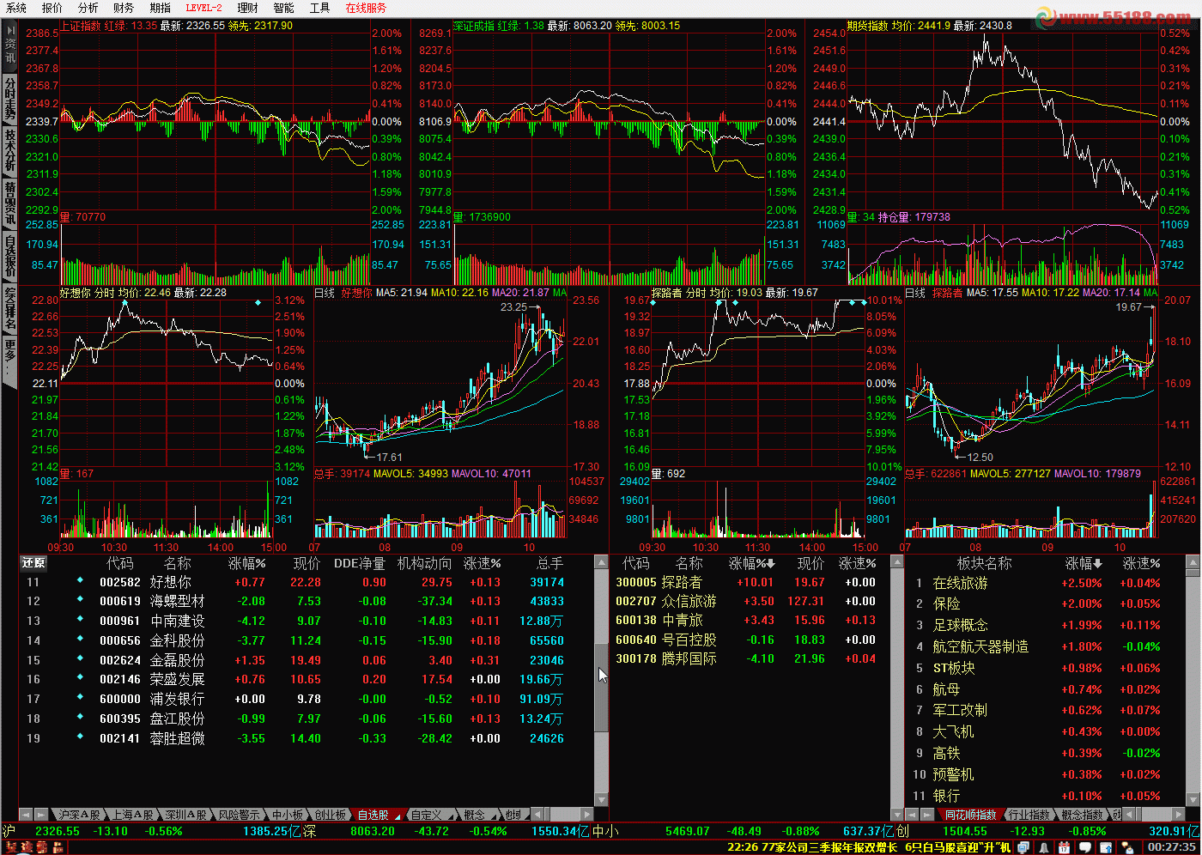Select the 海螺型材 row in watchlist
Screen dimensions: 1202x855
[306, 601]
